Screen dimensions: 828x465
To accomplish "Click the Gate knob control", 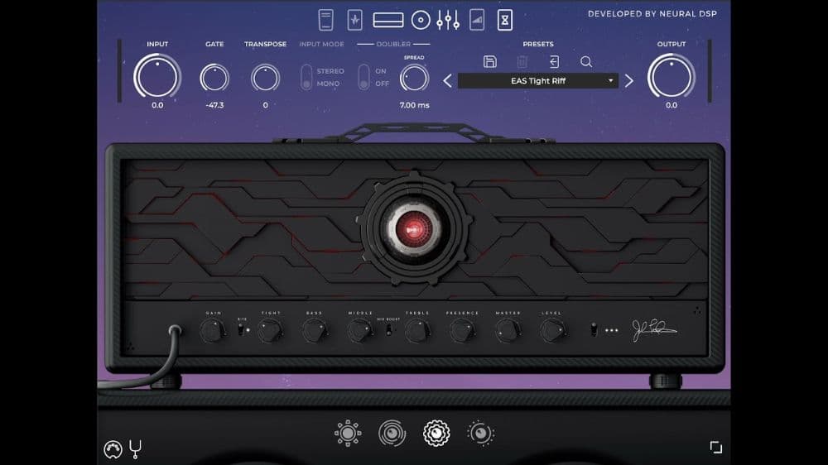I will [214, 78].
